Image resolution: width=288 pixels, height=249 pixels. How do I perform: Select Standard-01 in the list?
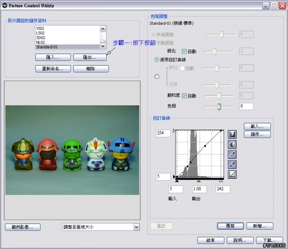tap(67, 47)
